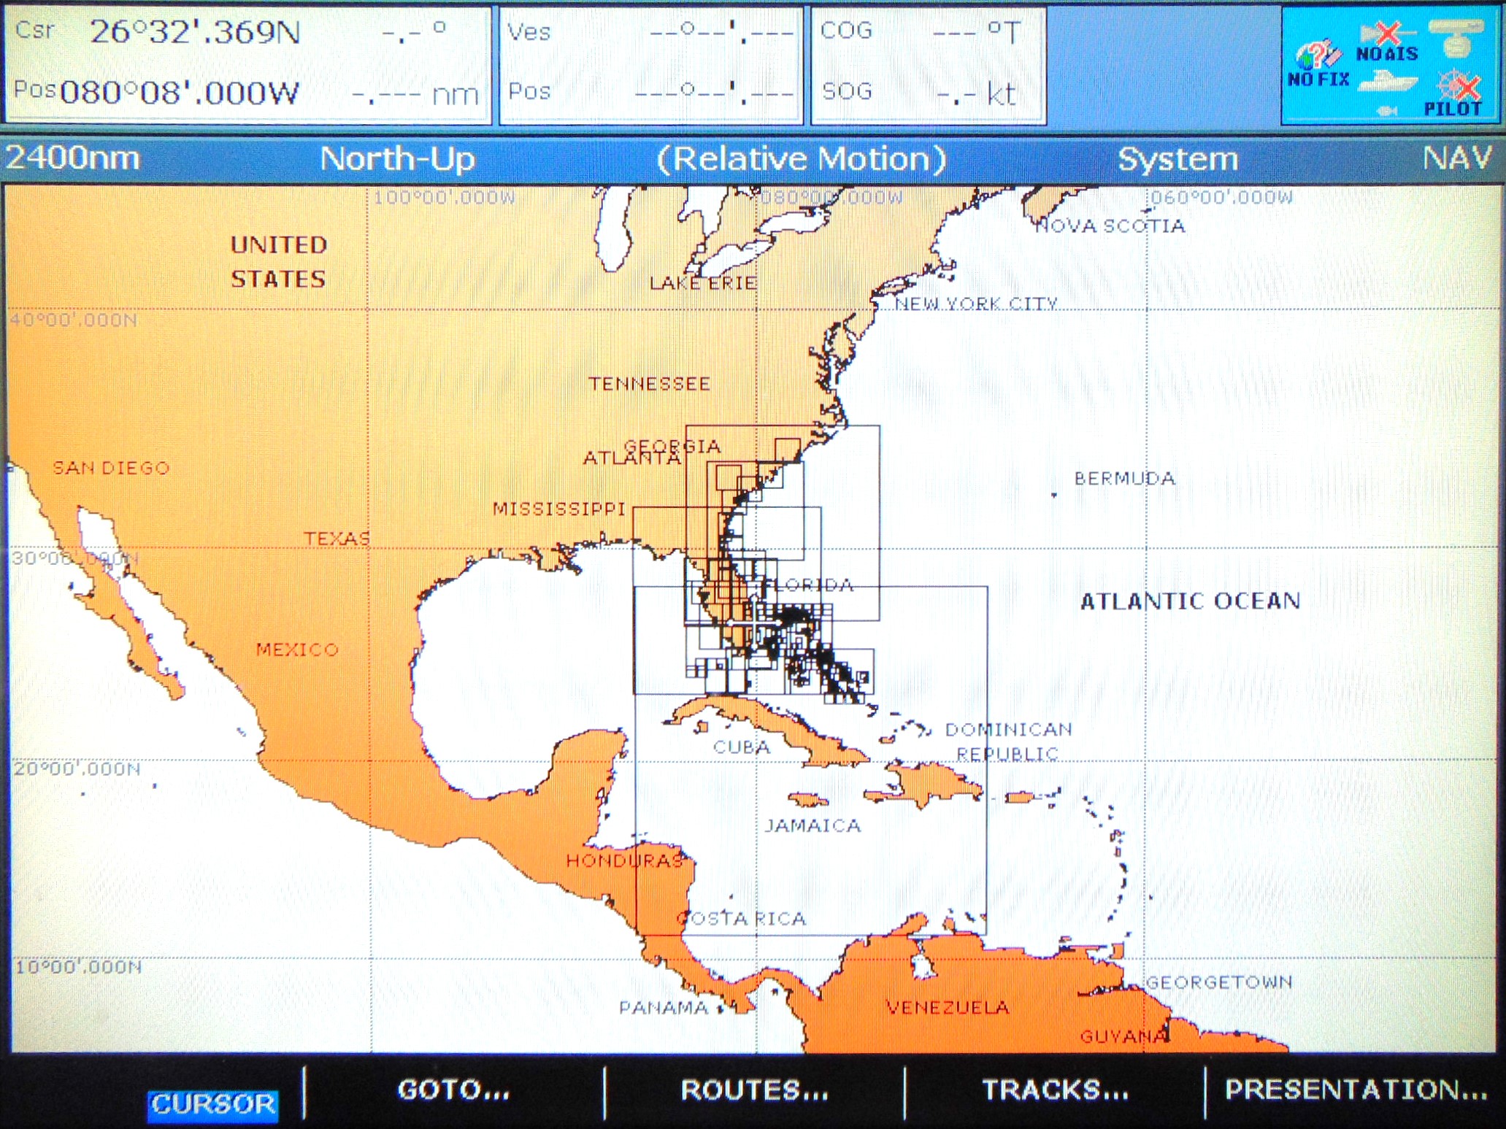Image resolution: width=1506 pixels, height=1129 pixels.
Task: Click the COG course over ground readout
Action: pos(920,32)
